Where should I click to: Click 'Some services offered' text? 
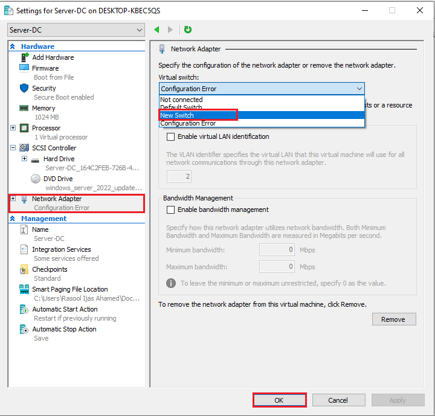tap(66, 258)
